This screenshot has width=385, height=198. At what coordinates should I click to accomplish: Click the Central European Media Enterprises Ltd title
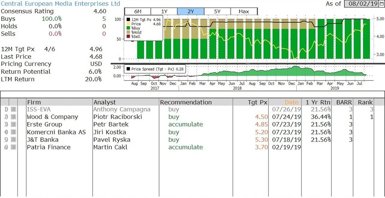[x=61, y=4]
